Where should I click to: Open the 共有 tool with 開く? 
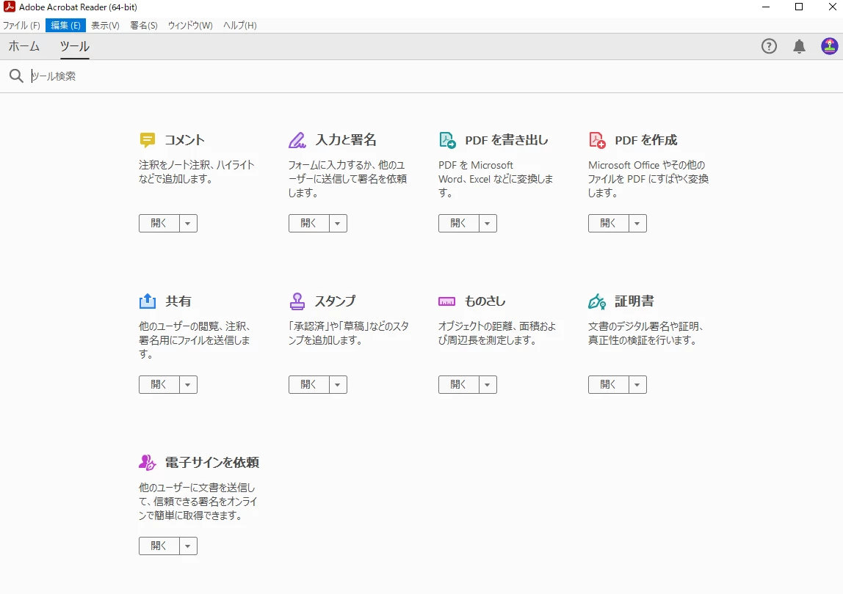click(x=159, y=384)
